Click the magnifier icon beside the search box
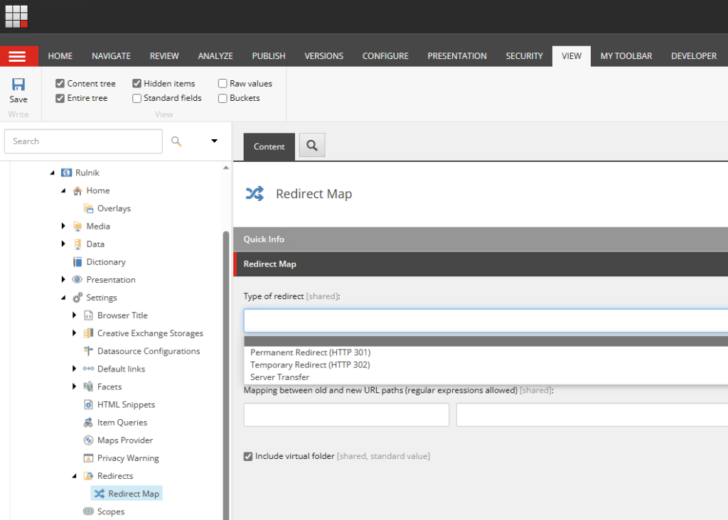The width and height of the screenshot is (728, 520). click(177, 141)
